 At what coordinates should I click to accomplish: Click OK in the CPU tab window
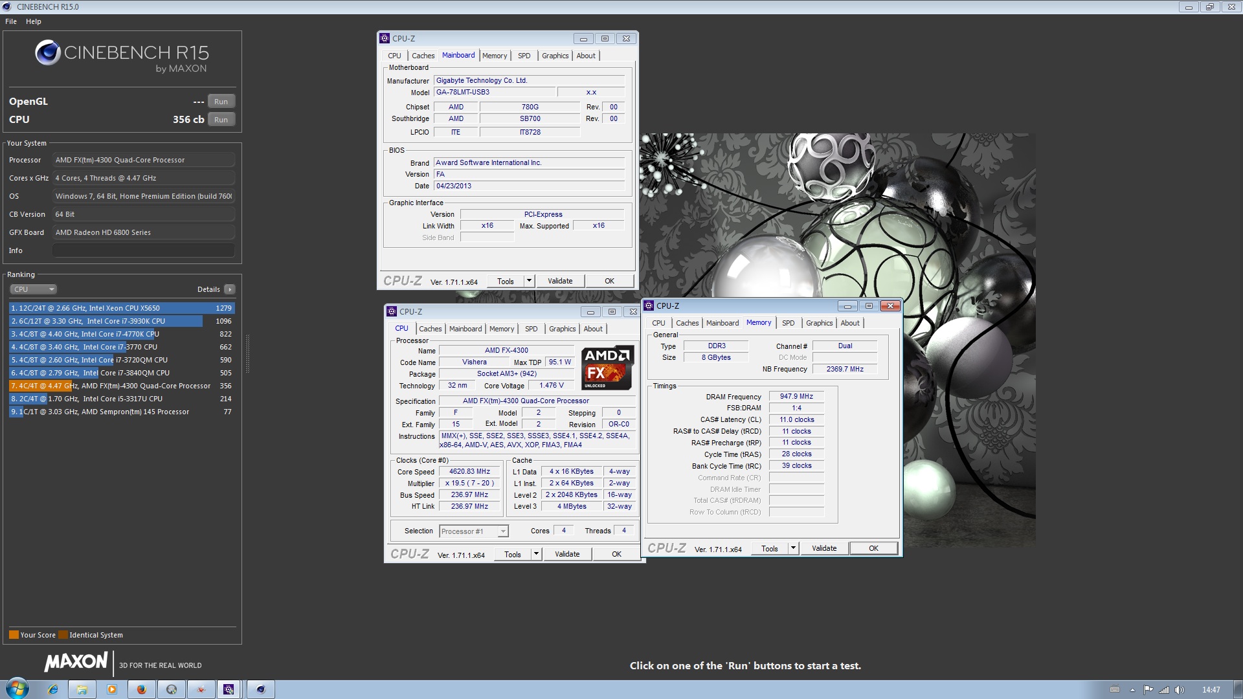(x=616, y=554)
